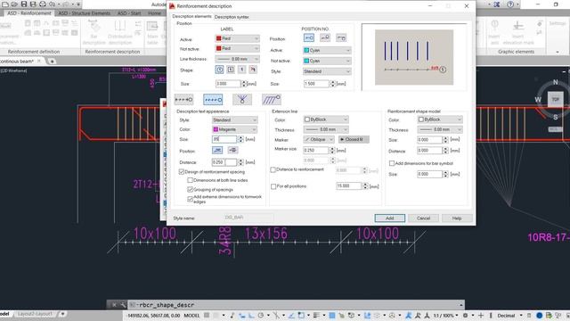Pick Extension line ByBlock color

(x=326, y=119)
